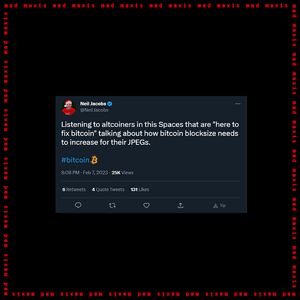Image resolution: width=300 pixels, height=300 pixels.
Task: Show the 6 Retweets list
Action: (x=74, y=189)
